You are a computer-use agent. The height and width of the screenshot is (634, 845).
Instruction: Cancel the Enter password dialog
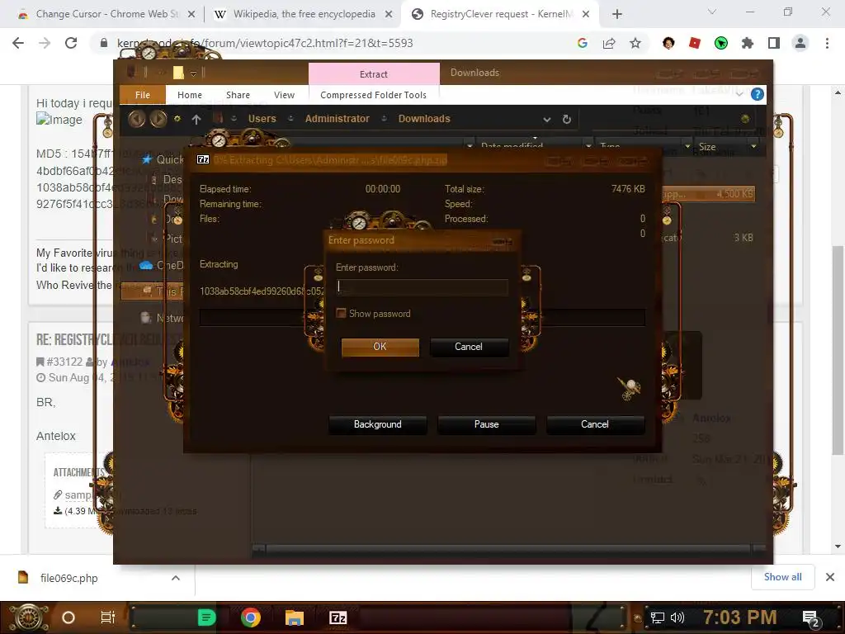click(469, 347)
